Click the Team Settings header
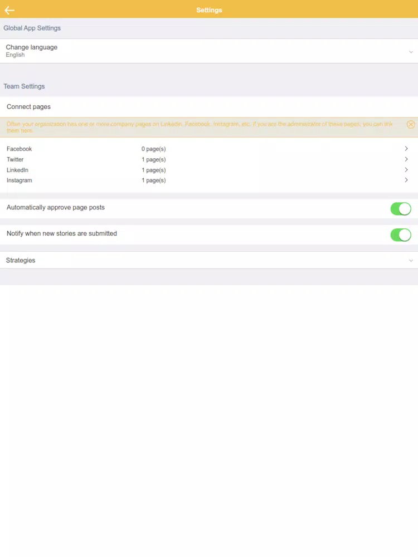Viewport: 418px width, 557px height. (24, 86)
